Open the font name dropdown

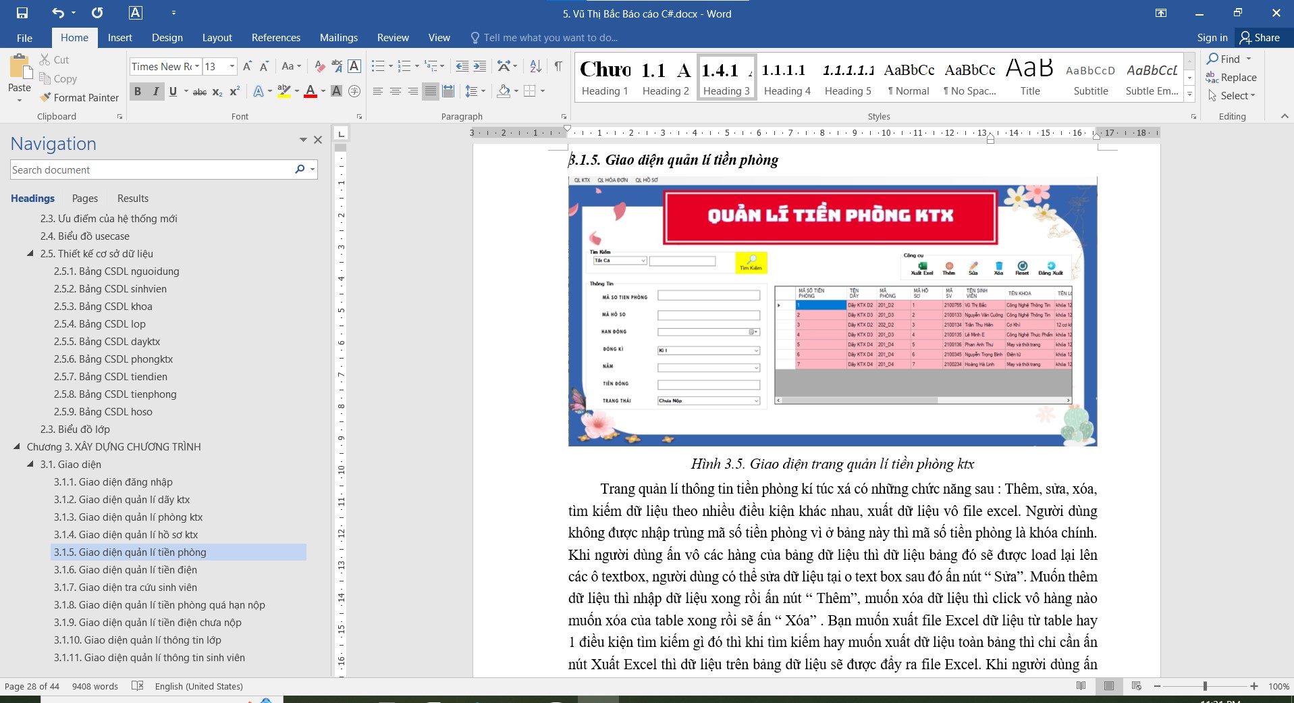197,66
